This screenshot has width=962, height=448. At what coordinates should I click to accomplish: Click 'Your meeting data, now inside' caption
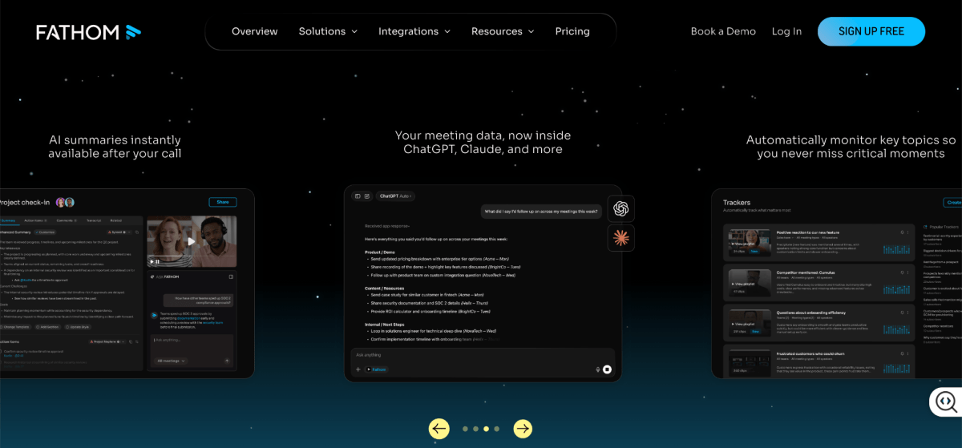[483, 142]
